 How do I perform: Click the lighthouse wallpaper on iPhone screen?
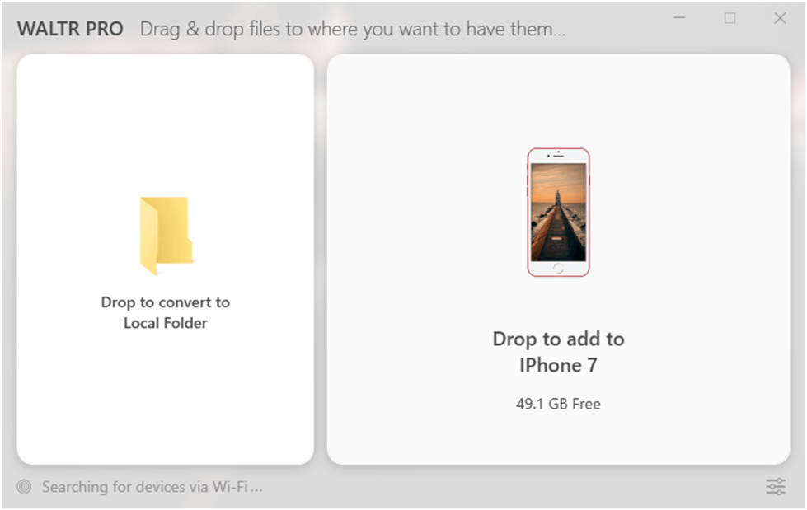pos(558,212)
